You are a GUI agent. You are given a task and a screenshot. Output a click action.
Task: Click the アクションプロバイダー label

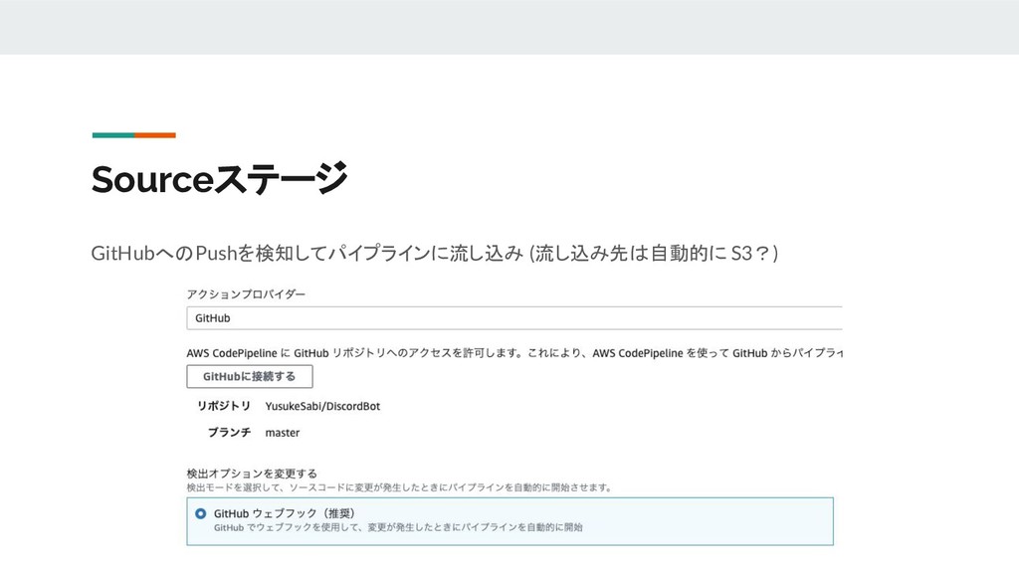[x=246, y=294]
